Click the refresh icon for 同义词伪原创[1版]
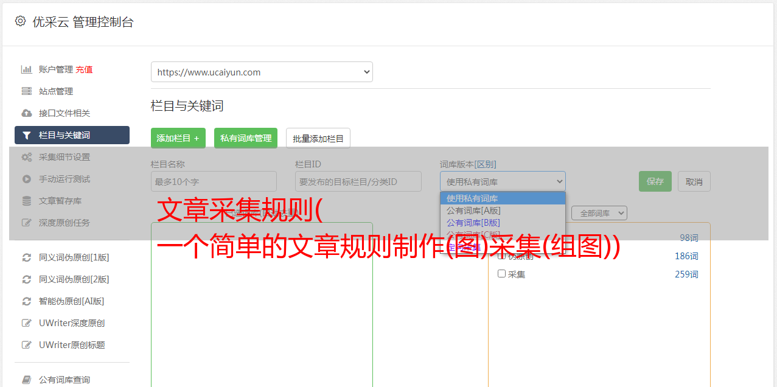Screen dimensions: 777x387 27,257
